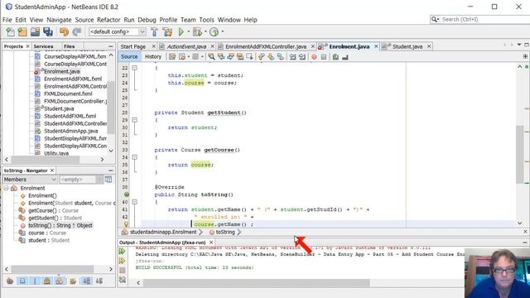Image resolution: width=530 pixels, height=298 pixels.
Task: Click the Shift Line Left editor icon
Action: click(292, 57)
